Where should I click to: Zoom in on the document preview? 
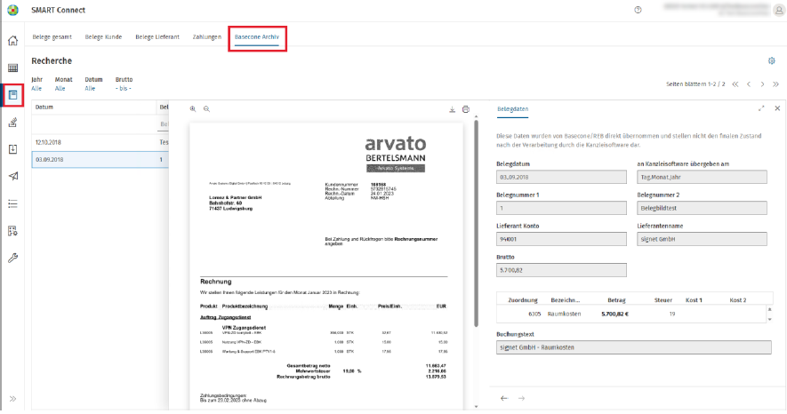193,108
